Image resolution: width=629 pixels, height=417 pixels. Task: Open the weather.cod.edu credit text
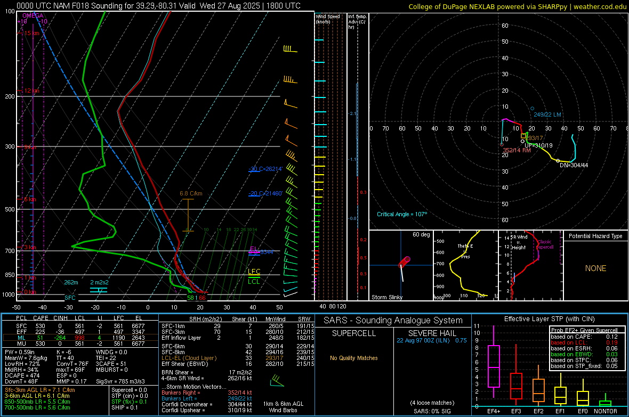click(x=600, y=6)
